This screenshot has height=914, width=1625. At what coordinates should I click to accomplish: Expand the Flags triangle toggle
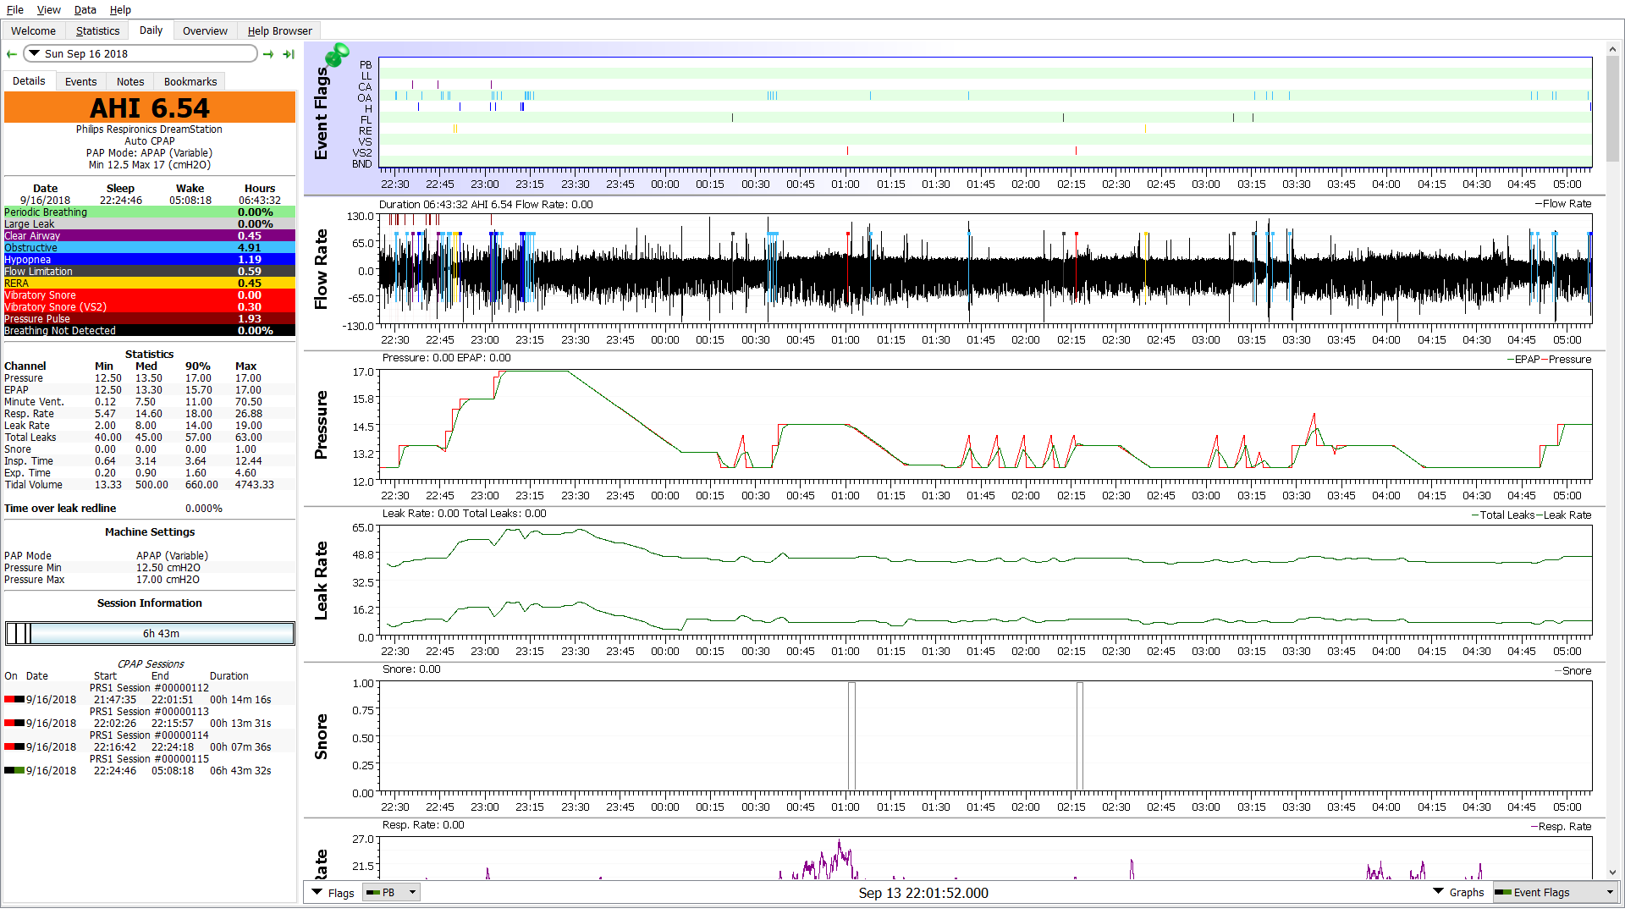point(317,892)
